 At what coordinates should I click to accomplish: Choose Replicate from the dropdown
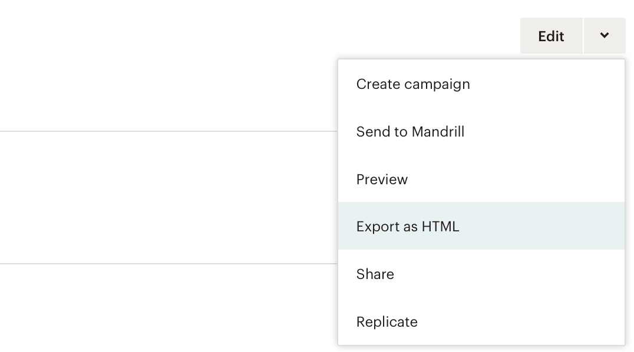pyautogui.click(x=387, y=322)
